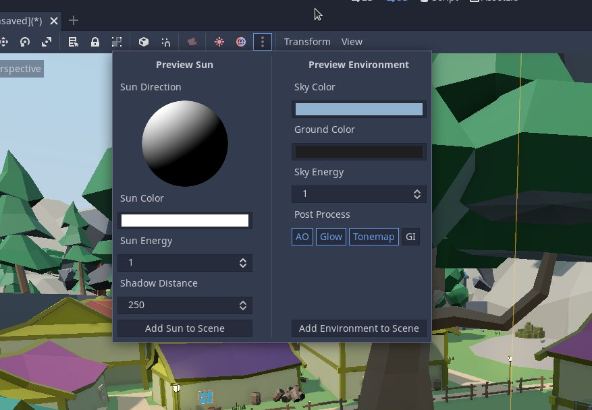The height and width of the screenshot is (410, 592).
Task: Toggle AO post process
Action: pos(302,237)
